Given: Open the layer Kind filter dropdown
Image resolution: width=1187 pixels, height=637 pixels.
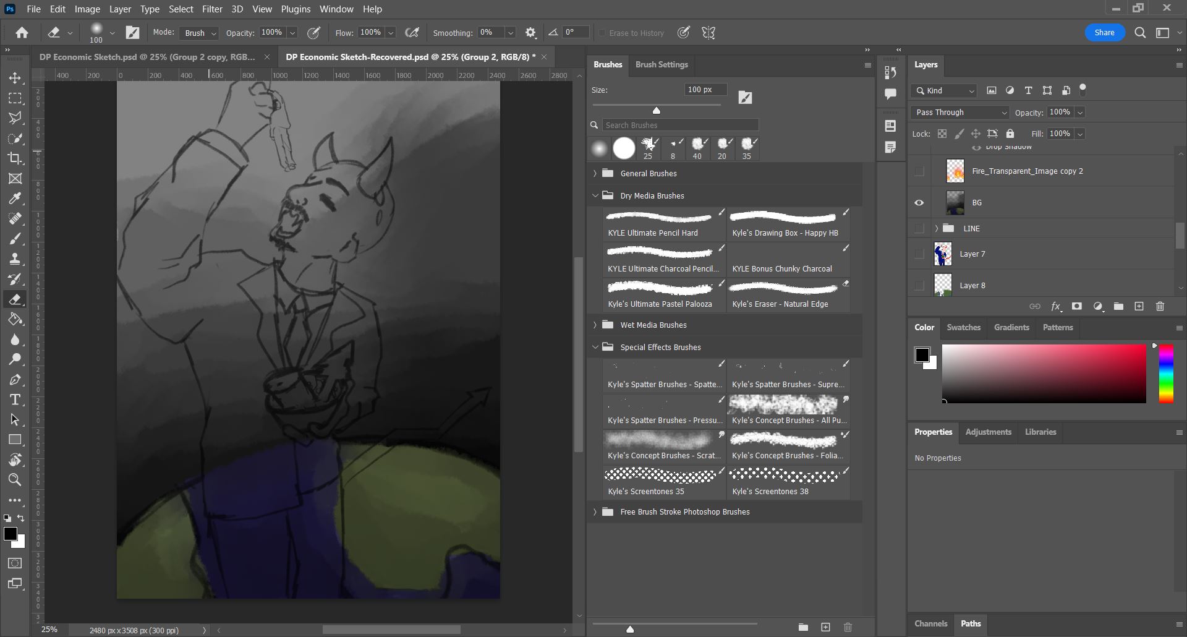Looking at the screenshot, I should click(x=943, y=91).
